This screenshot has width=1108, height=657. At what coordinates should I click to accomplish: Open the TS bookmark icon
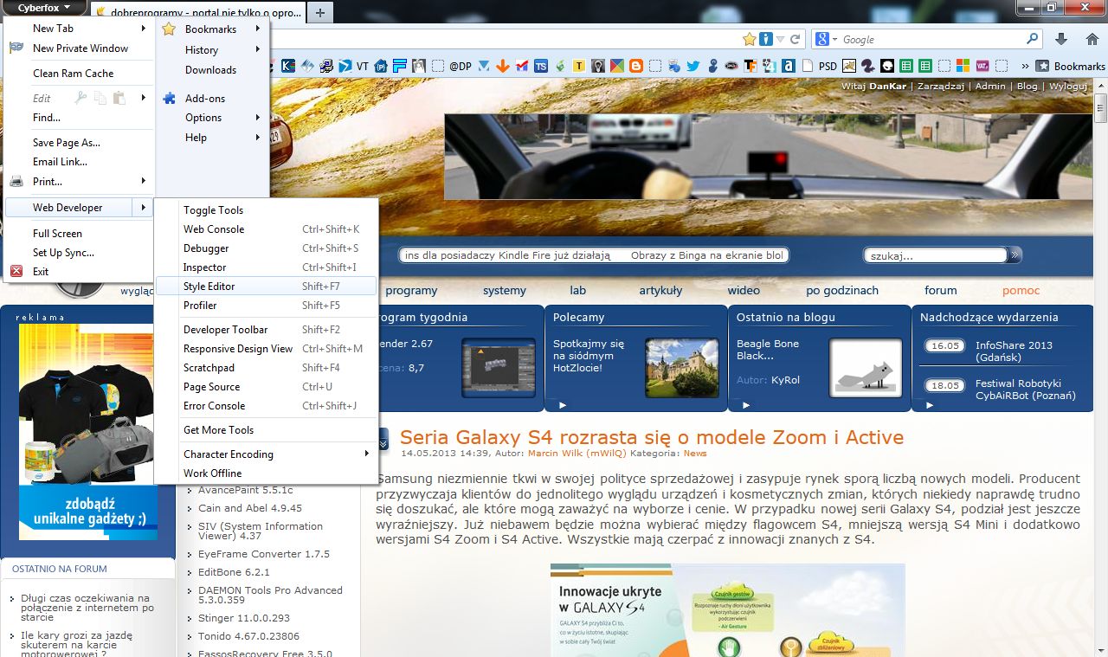coord(541,66)
